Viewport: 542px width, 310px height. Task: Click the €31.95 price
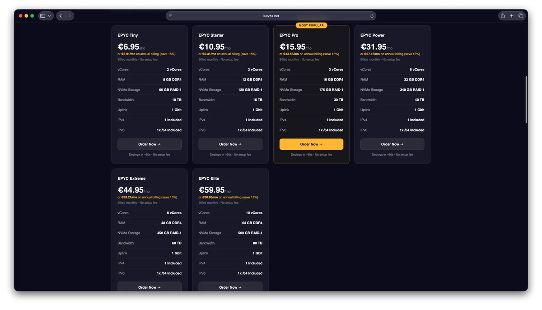coord(374,47)
